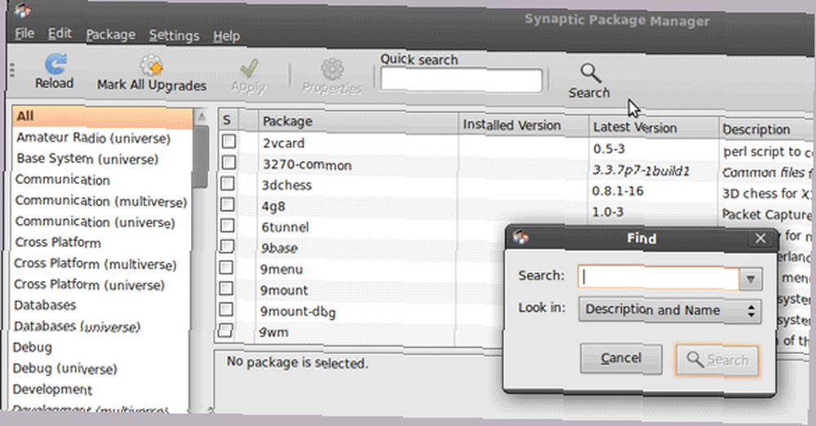816x426 pixels.
Task: Click version 0.8.1-16 cell
Action: coord(618,191)
